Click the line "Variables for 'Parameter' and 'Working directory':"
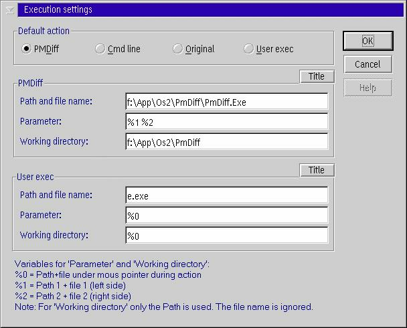 click(112, 264)
